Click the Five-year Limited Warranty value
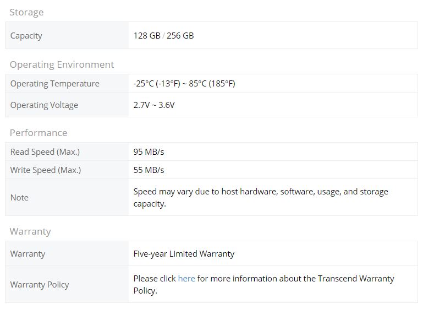423x309 pixels. point(184,254)
